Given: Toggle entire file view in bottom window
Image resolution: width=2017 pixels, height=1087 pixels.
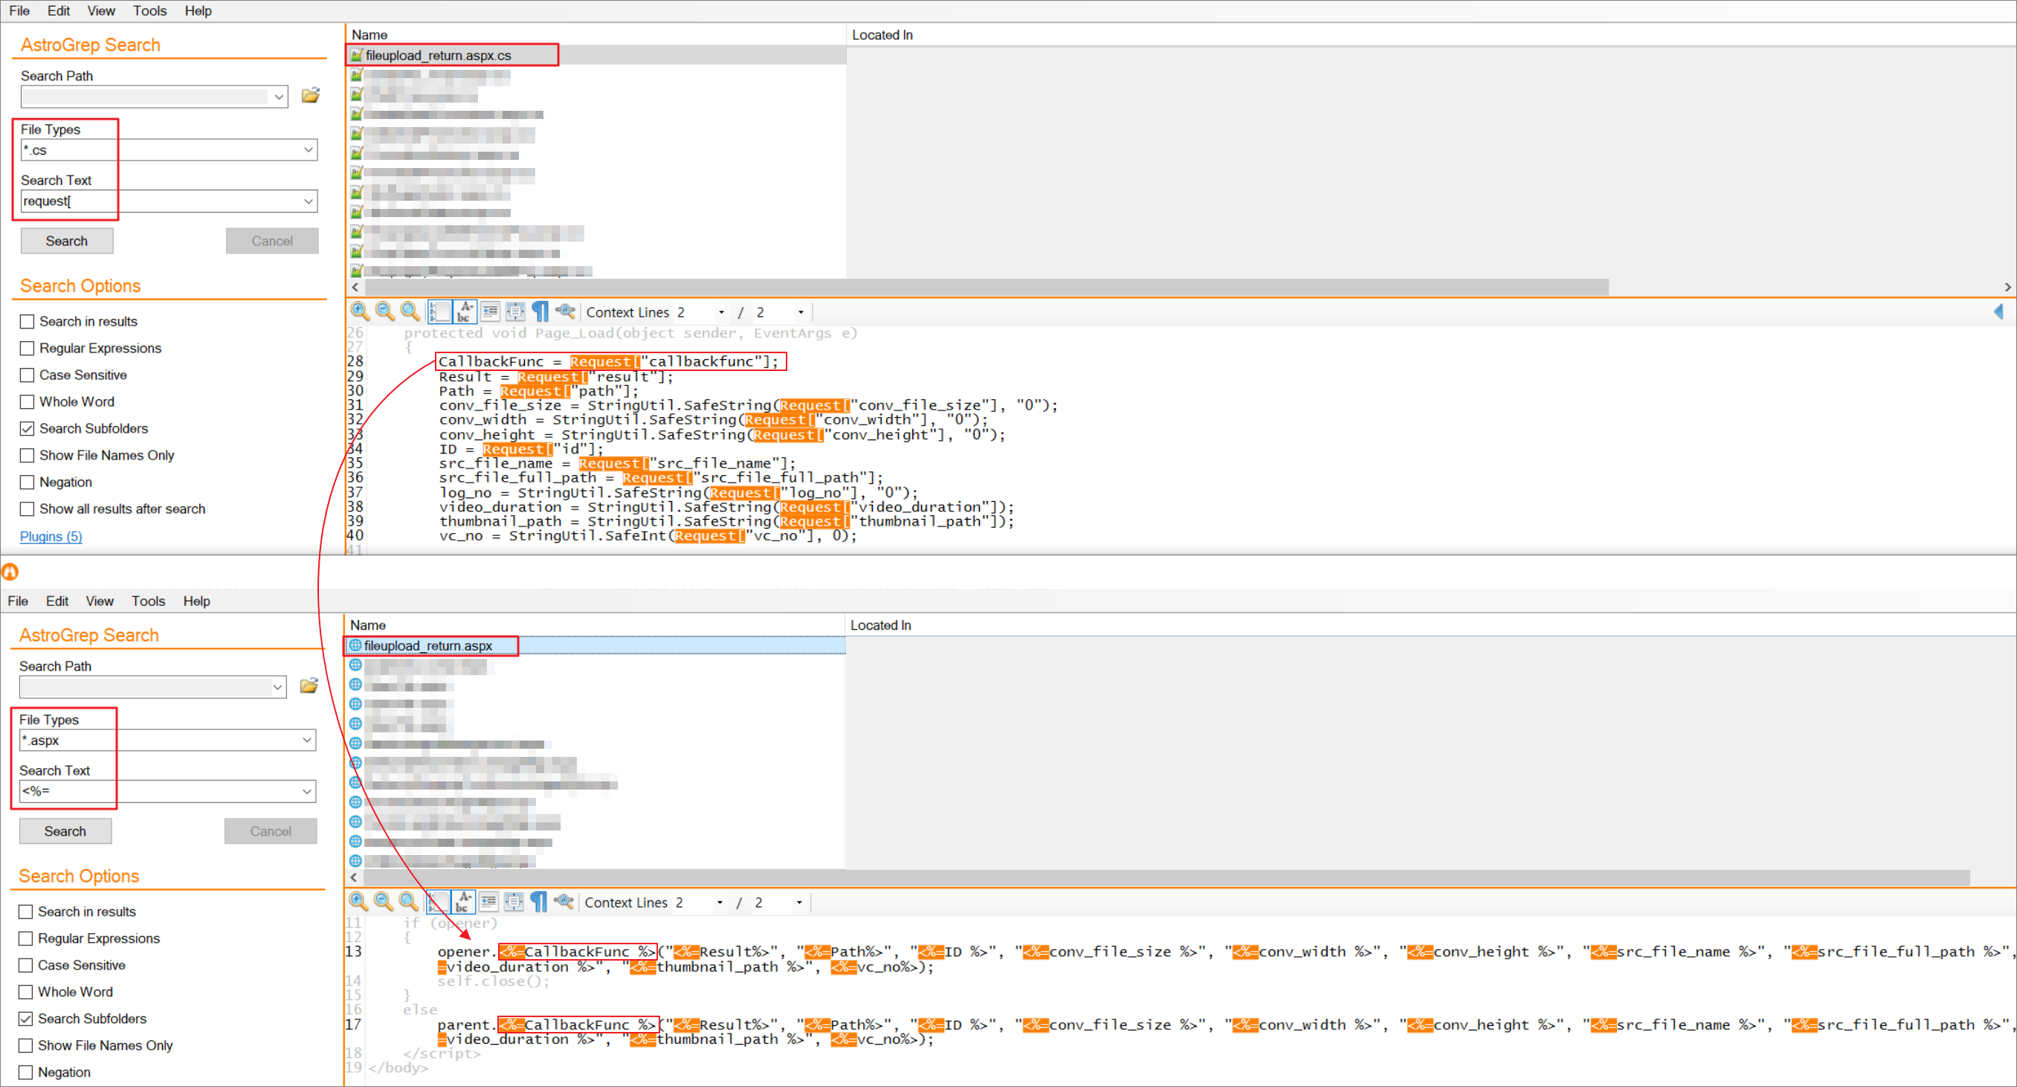Looking at the screenshot, I should [514, 901].
